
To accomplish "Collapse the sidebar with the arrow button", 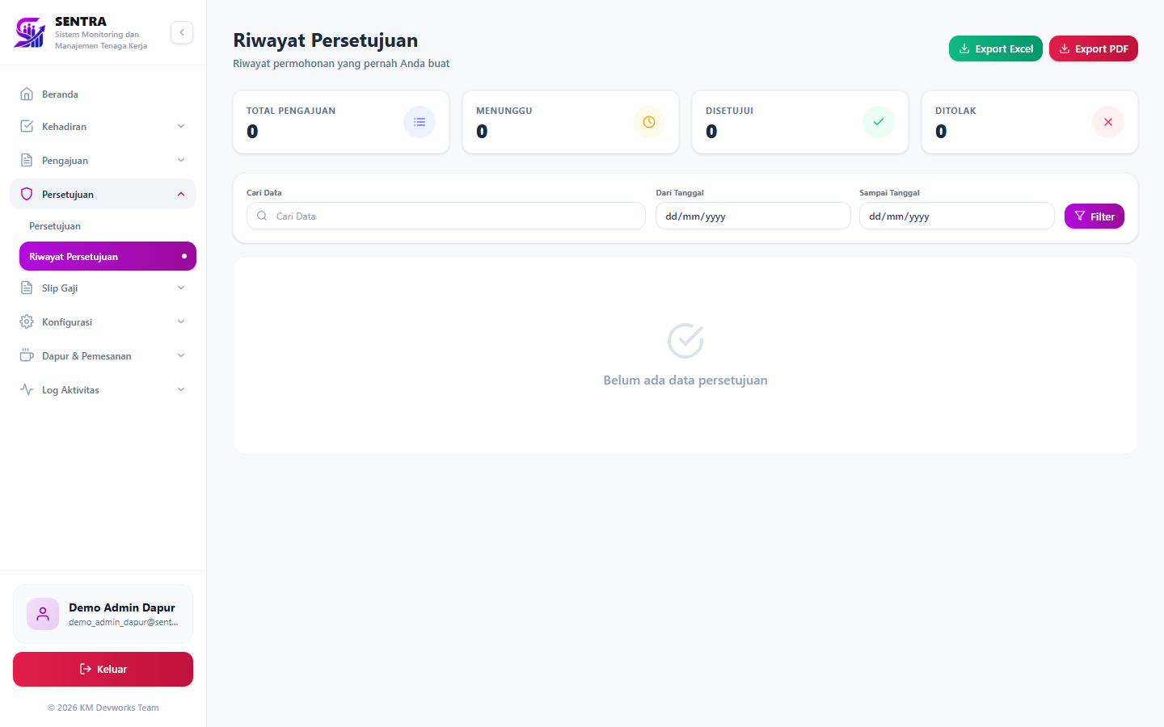I will (x=182, y=32).
